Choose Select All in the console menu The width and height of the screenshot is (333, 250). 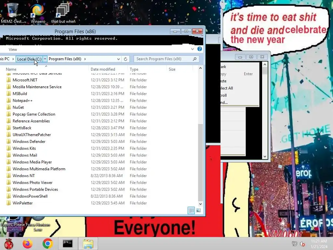(226, 88)
